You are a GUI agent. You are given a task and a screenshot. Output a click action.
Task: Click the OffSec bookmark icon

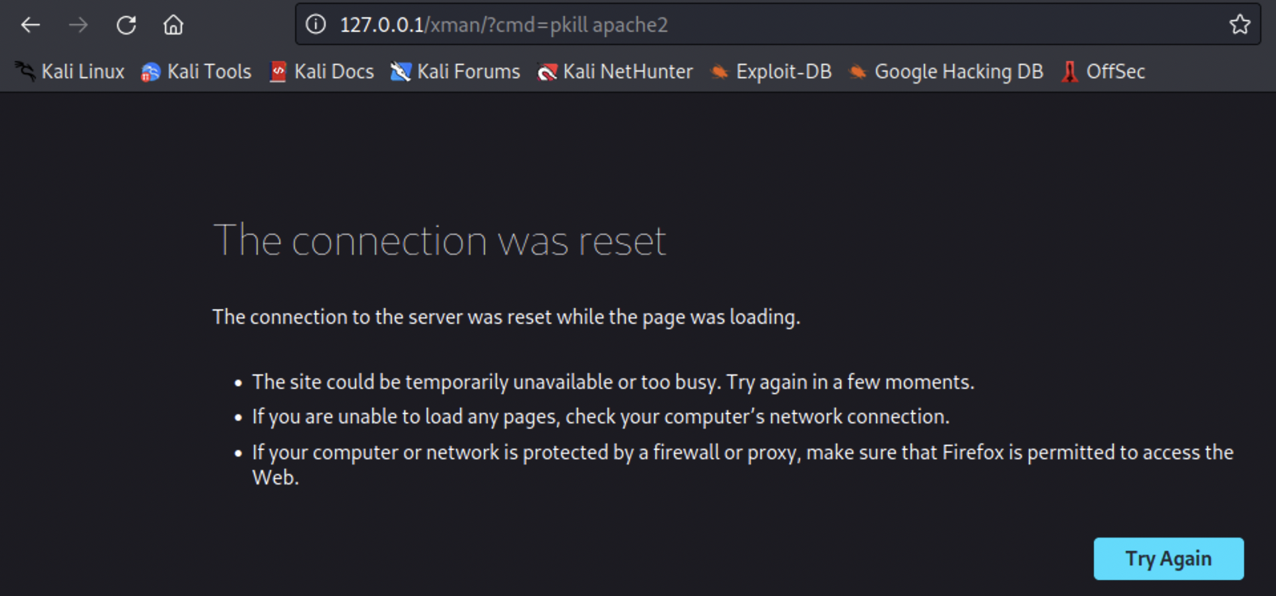click(x=1069, y=72)
